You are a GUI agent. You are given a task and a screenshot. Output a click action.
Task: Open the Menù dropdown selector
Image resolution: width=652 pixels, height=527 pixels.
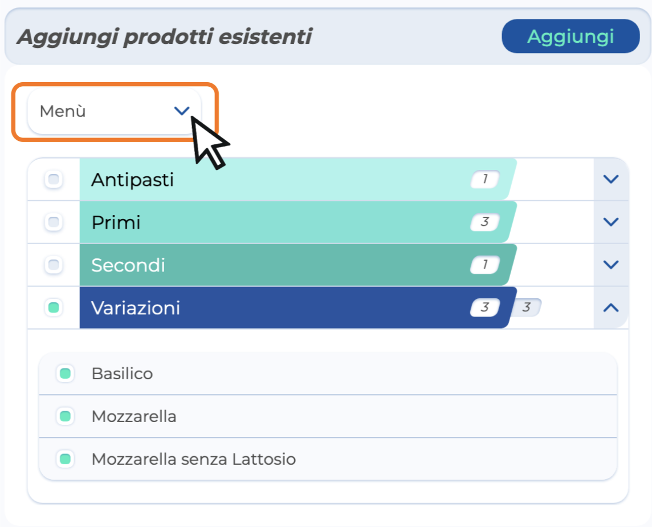pyautogui.click(x=114, y=111)
